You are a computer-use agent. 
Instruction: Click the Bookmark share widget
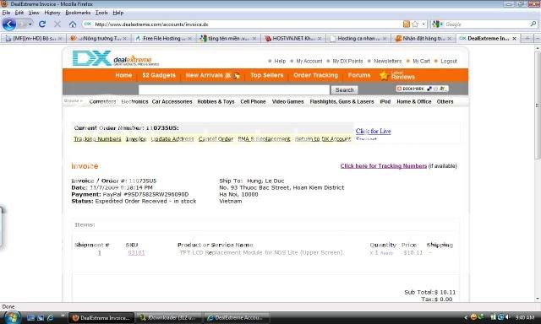(x=422, y=89)
